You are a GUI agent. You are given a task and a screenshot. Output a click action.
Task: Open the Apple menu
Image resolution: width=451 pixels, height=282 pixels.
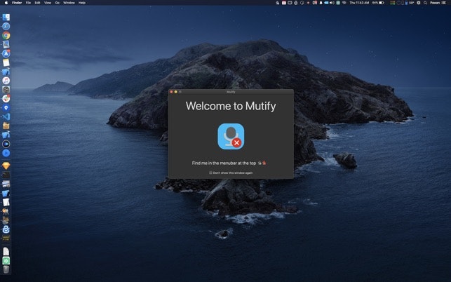coord(6,3)
